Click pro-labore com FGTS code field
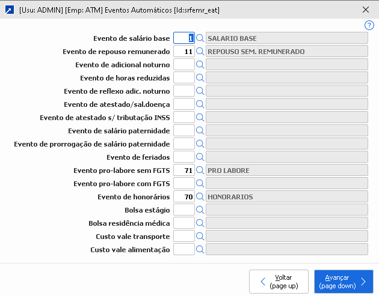This screenshot has height=296, width=379. pos(183,184)
